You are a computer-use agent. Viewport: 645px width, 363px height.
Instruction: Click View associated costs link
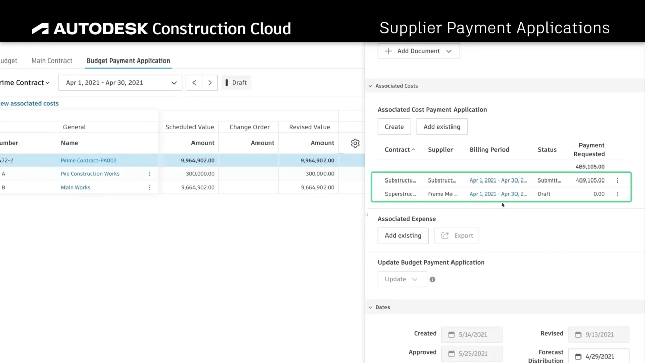(29, 103)
